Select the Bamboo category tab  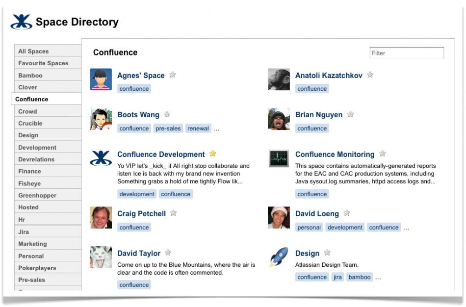click(48, 75)
